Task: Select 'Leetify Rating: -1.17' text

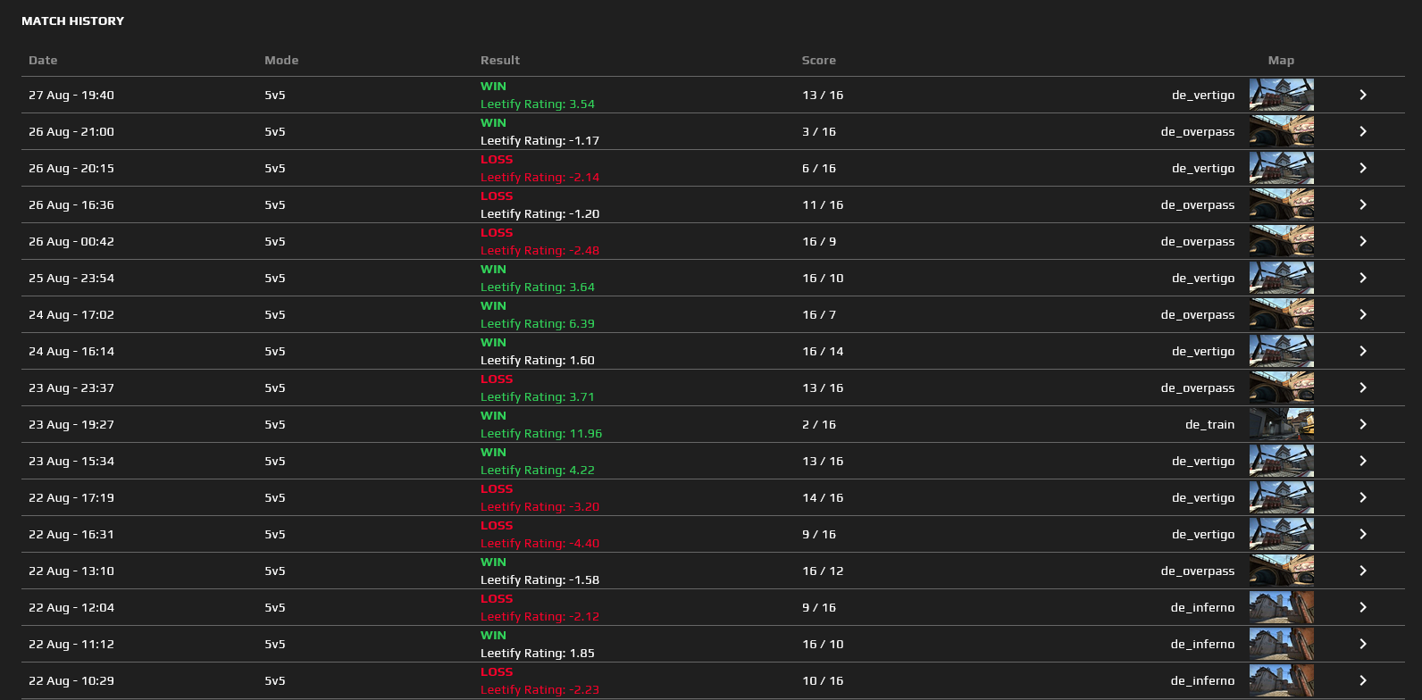Action: tap(540, 140)
